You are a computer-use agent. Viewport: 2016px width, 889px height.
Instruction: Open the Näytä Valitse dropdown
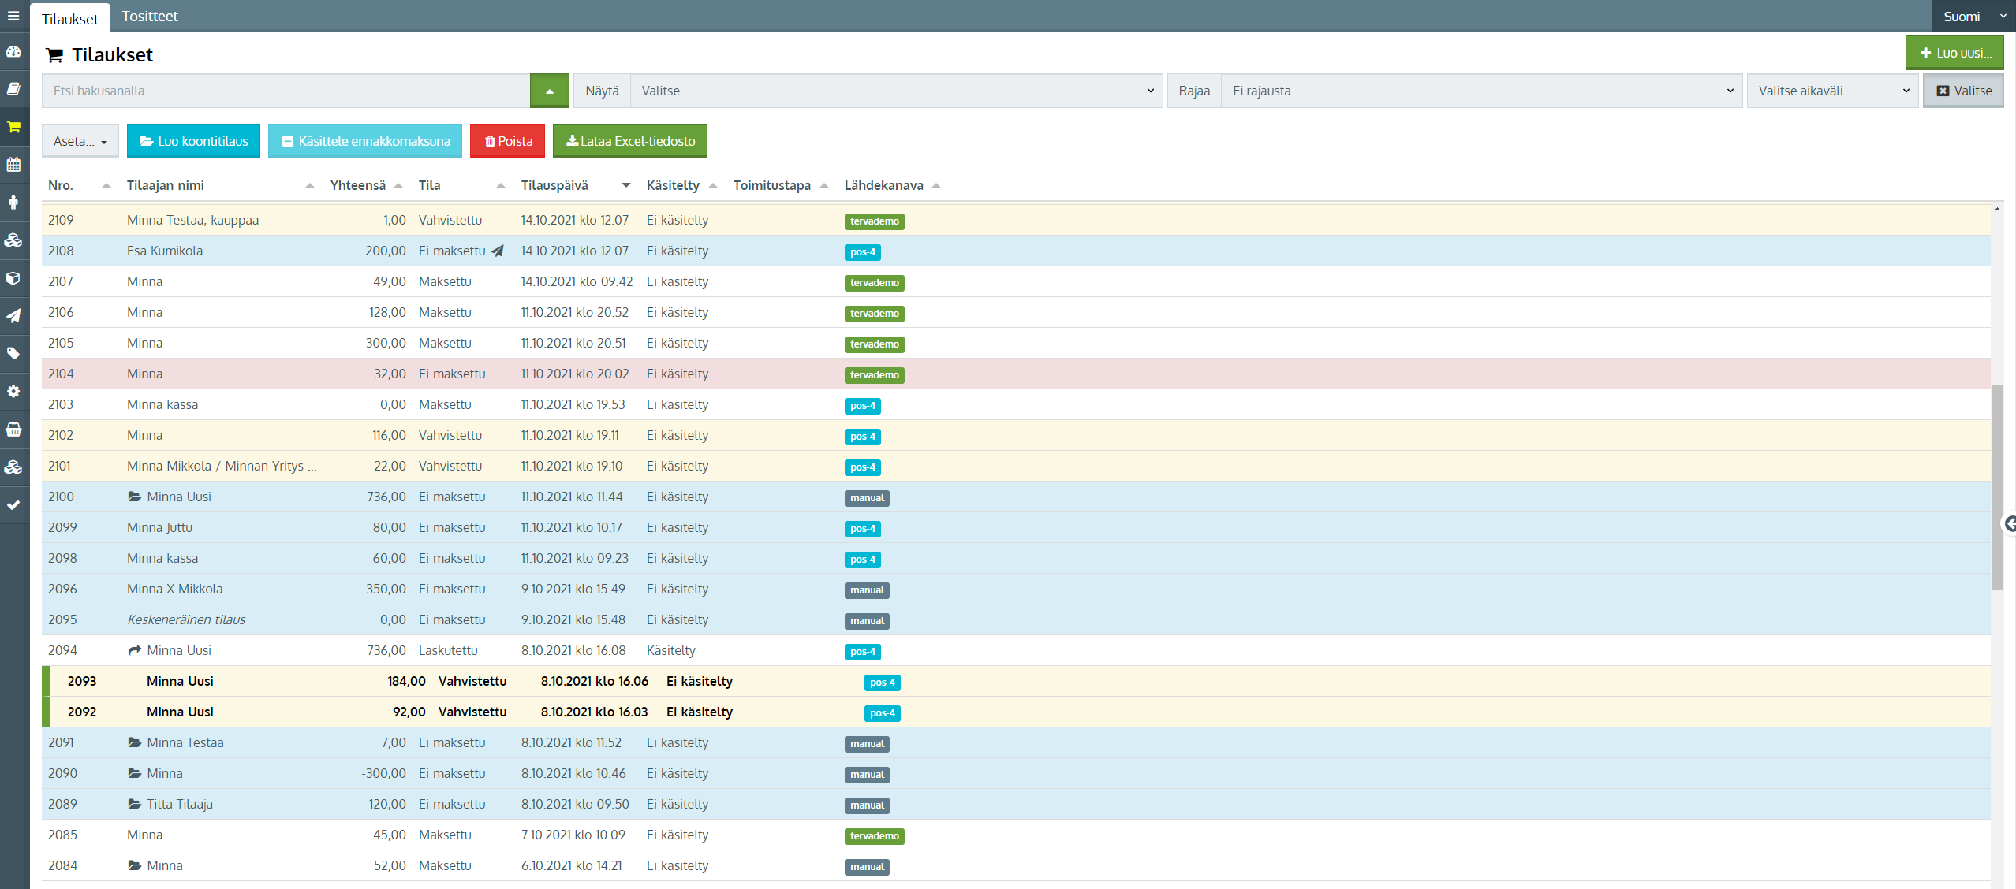click(x=896, y=91)
